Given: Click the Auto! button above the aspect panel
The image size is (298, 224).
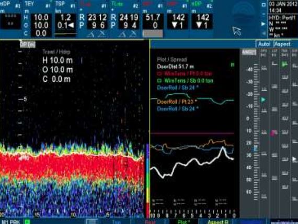Looking at the screenshot, I should click(265, 44).
